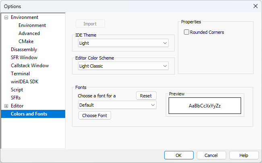The width and height of the screenshot is (262, 163).
Task: Click the Reset font button
Action: [x=146, y=96]
